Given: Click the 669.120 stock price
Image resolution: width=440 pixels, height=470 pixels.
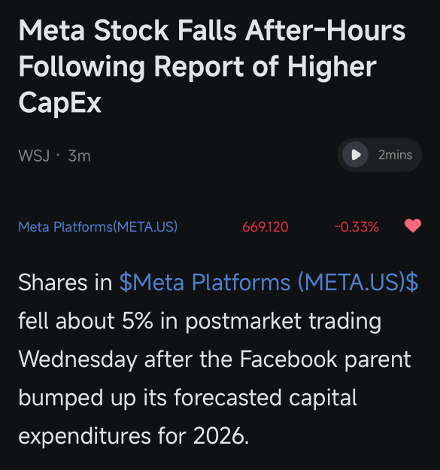Looking at the screenshot, I should 266,227.
